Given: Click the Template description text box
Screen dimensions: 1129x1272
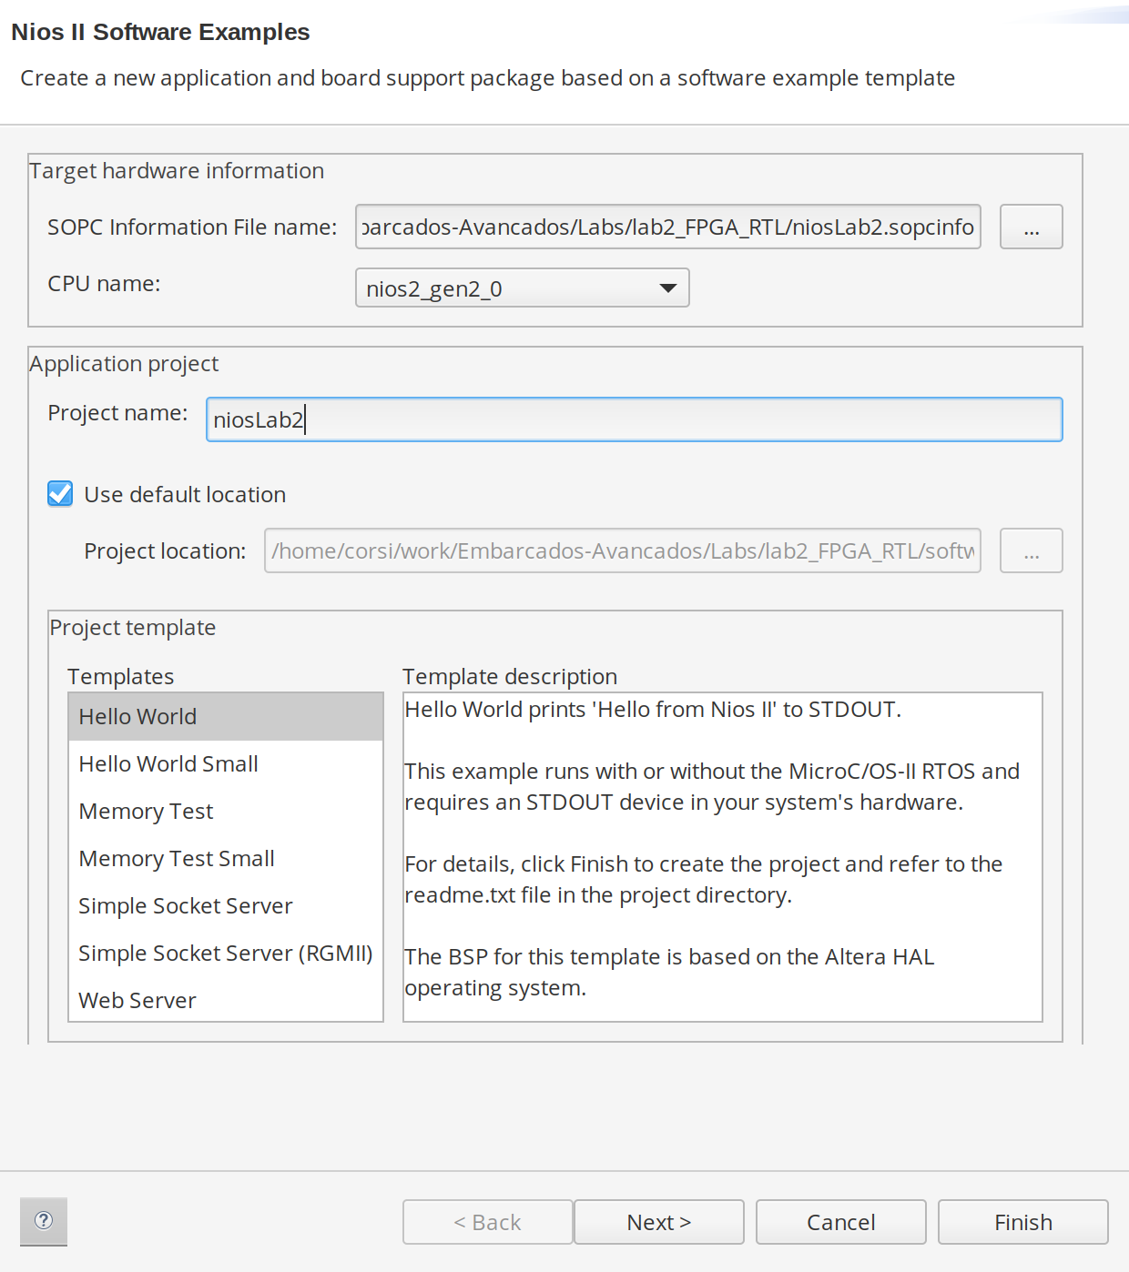Looking at the screenshot, I should click(723, 857).
